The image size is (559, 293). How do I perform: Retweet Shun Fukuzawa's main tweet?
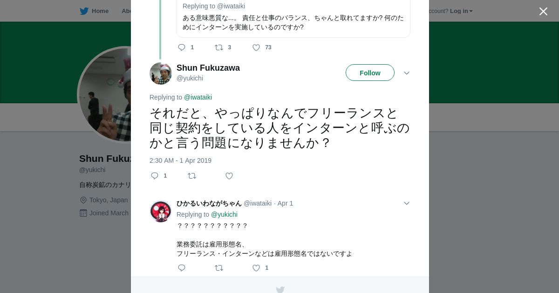tap(192, 176)
